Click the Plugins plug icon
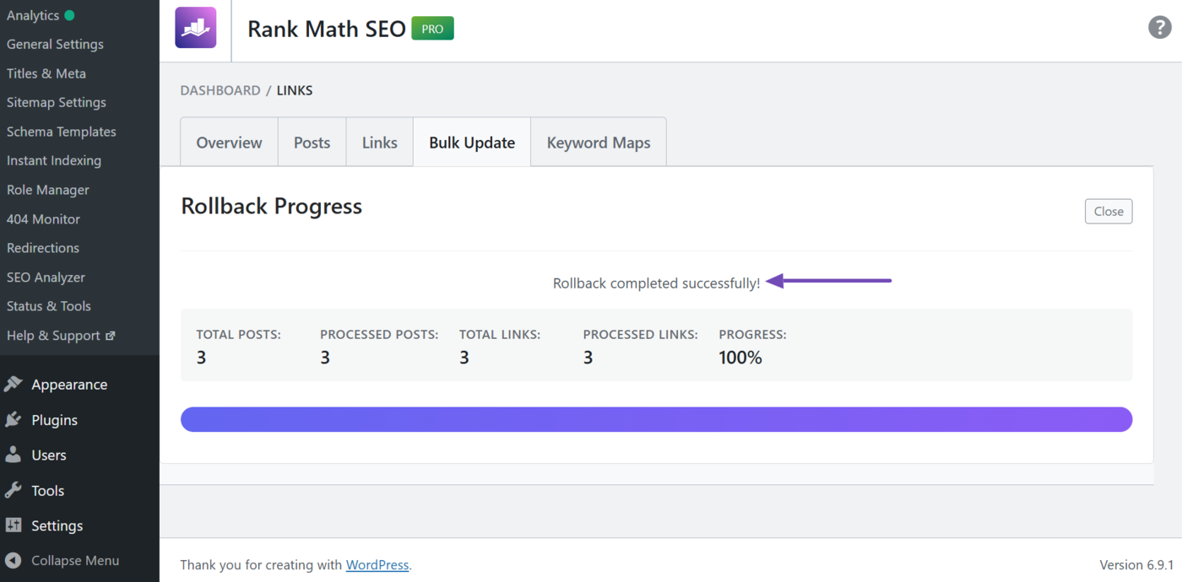Screen dimensions: 1182x582 pyautogui.click(x=14, y=420)
